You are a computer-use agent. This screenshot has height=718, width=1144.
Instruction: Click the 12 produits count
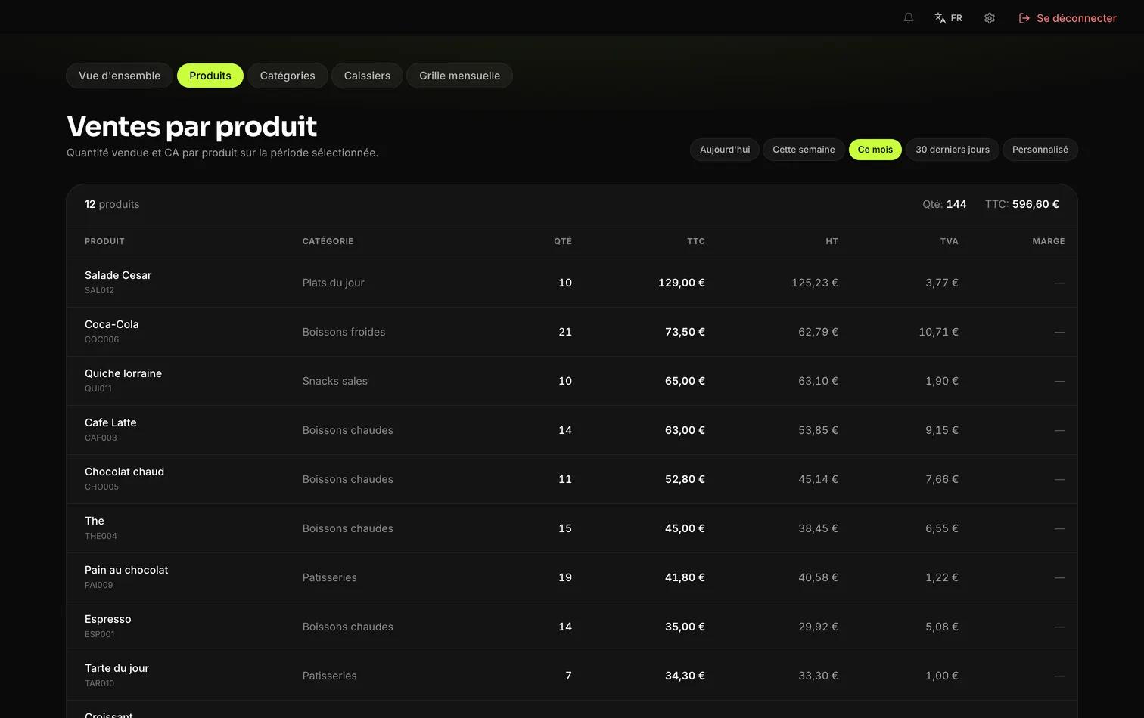click(112, 204)
